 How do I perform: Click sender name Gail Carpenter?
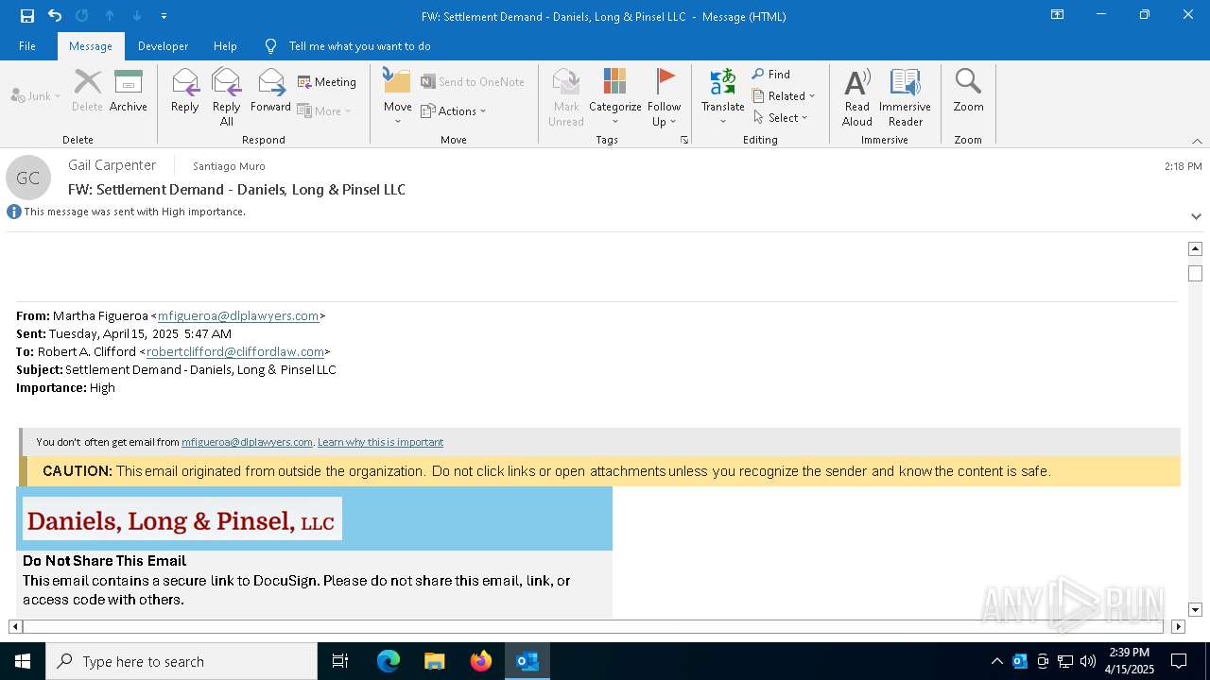click(112, 165)
